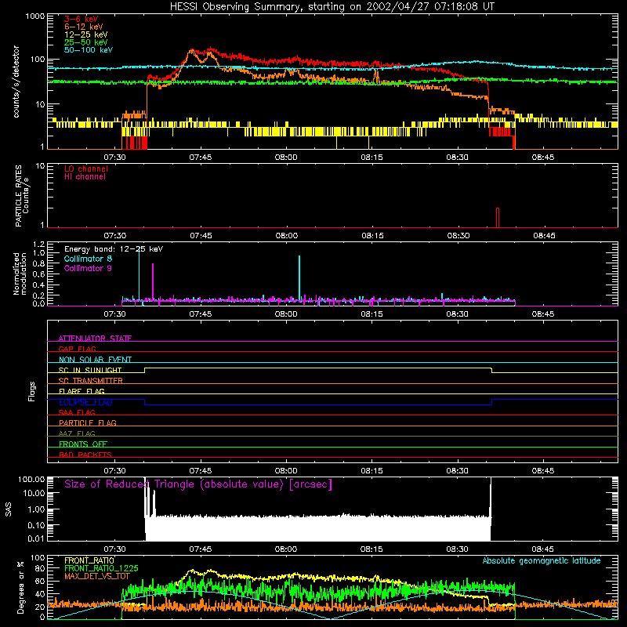Click the ATTENUATOR_STATE flag label
Viewport: 627px width, 627px height.
[95, 339]
